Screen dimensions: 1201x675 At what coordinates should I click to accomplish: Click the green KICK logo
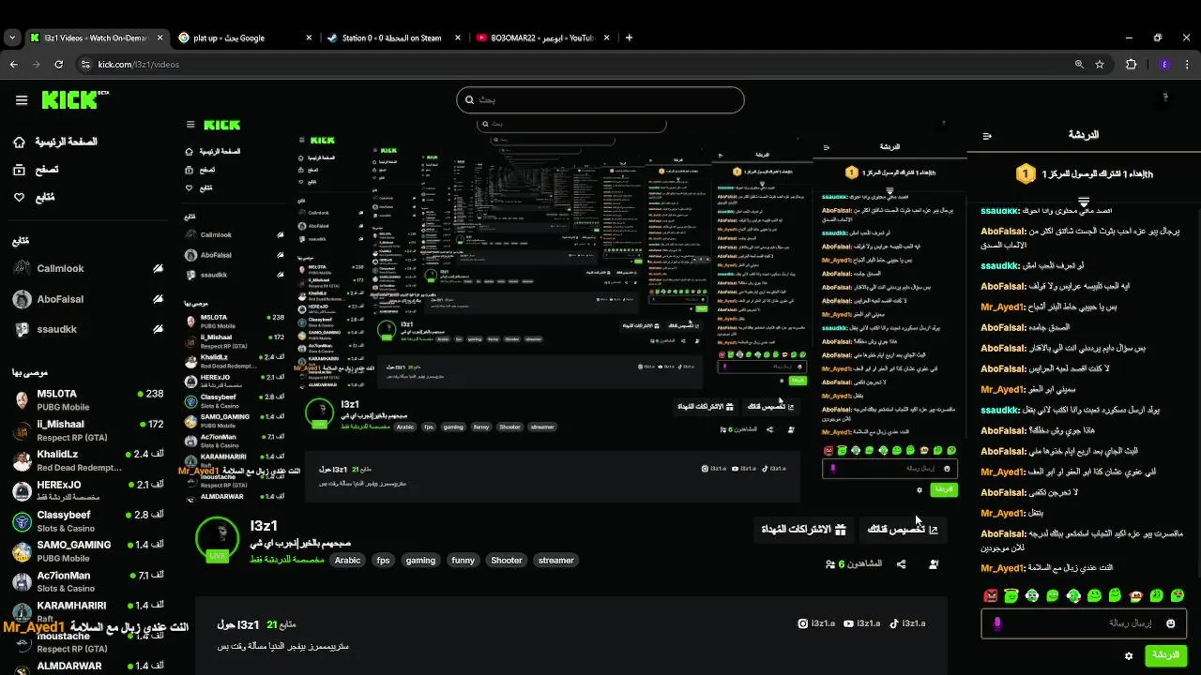[x=71, y=99]
